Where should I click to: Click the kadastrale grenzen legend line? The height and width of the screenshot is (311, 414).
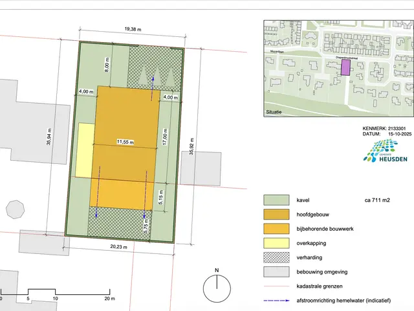click(x=276, y=286)
